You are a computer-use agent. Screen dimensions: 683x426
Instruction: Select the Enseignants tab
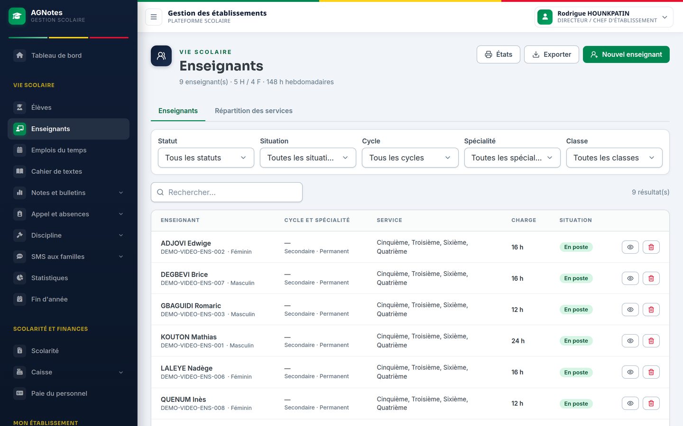[178, 111]
